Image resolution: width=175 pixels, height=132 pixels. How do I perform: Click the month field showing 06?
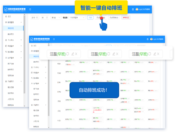(45, 17)
